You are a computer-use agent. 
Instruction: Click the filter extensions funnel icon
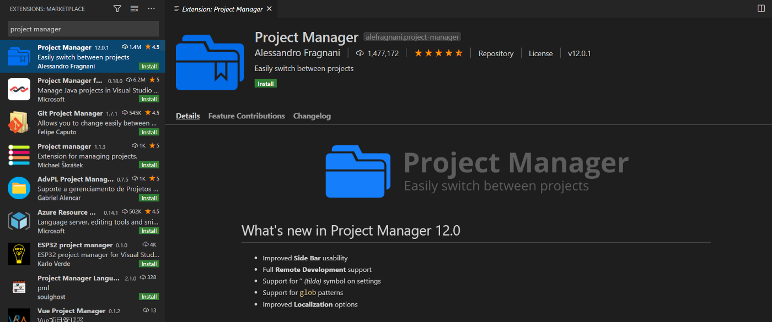pos(117,9)
